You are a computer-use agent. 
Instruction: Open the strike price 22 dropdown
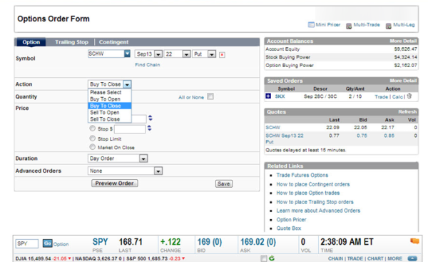click(186, 54)
